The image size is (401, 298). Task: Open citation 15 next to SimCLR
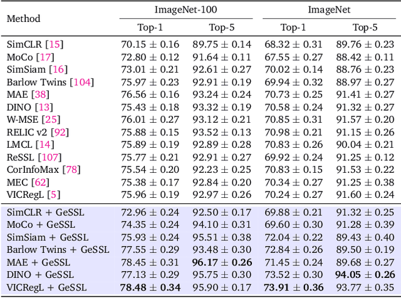click(x=56, y=44)
